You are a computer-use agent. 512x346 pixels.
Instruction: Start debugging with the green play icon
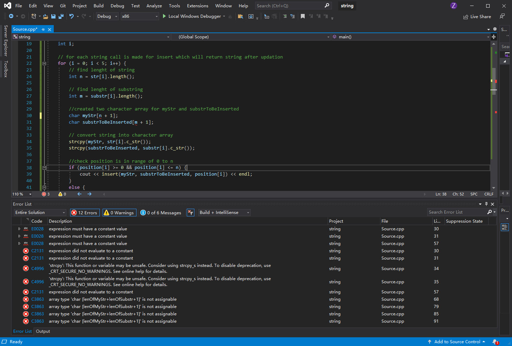(x=164, y=16)
